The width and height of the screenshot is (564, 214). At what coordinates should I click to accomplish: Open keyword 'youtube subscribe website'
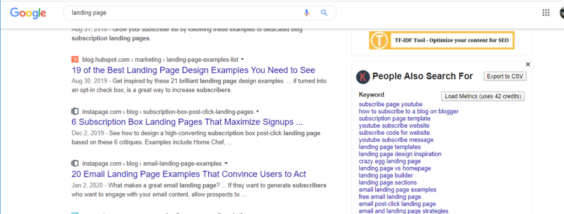pyautogui.click(x=394, y=125)
